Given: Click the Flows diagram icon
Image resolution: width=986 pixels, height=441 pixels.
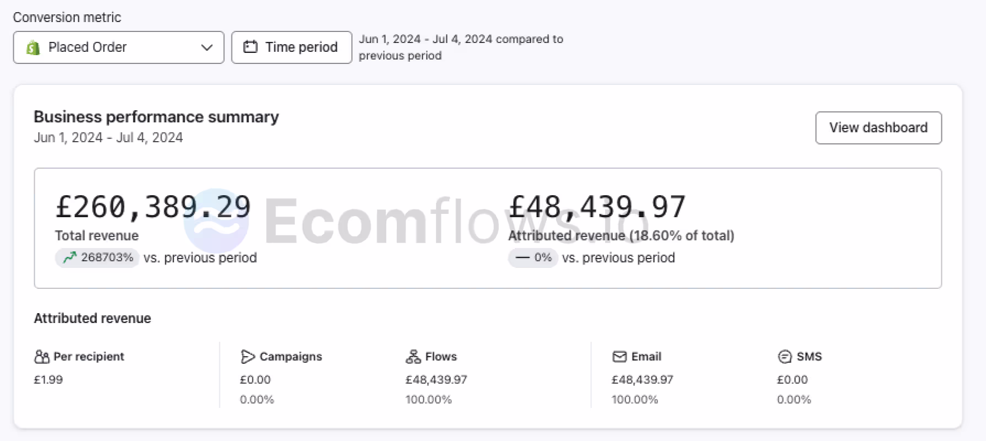Looking at the screenshot, I should (413, 357).
